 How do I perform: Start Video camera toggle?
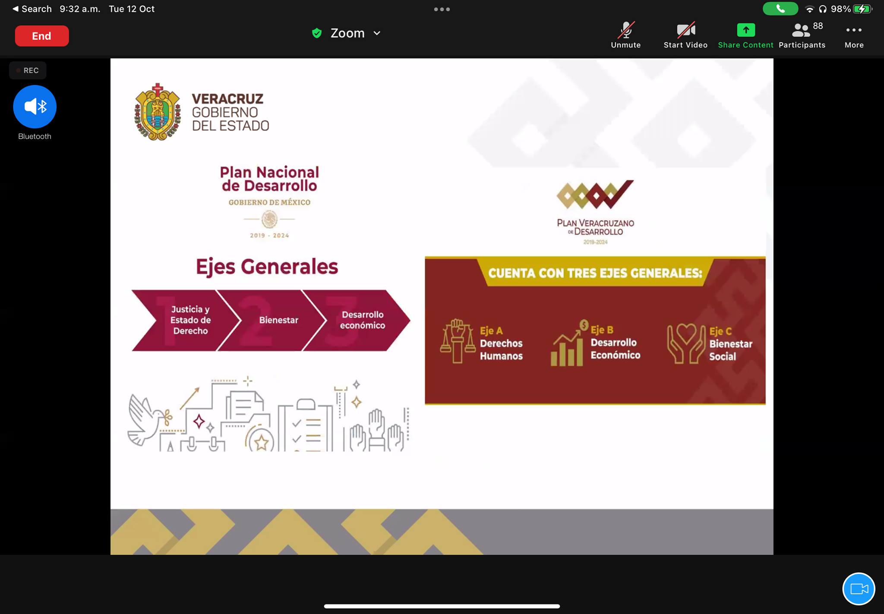(x=685, y=35)
